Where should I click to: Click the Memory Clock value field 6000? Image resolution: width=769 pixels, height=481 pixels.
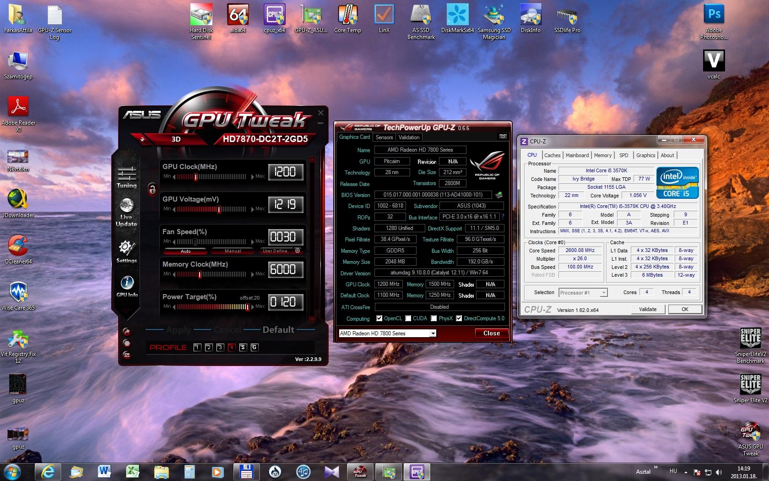click(285, 269)
